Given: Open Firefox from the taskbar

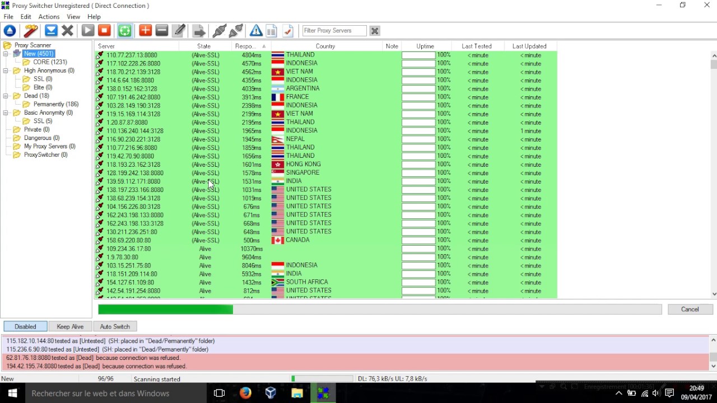Looking at the screenshot, I should click(245, 393).
